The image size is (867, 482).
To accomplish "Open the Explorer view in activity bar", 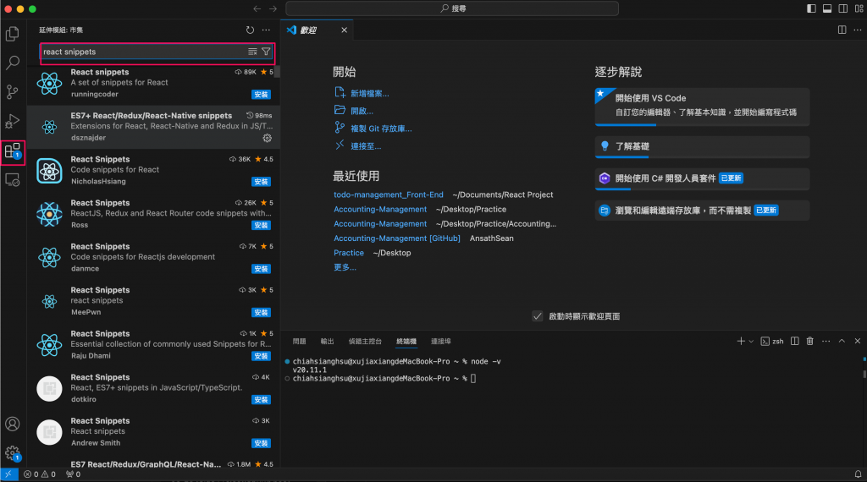I will tap(12, 34).
